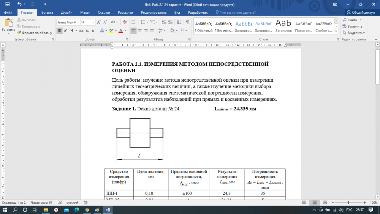Move the zoom slider handle
This screenshot has height=214, width=380.
(348, 202)
